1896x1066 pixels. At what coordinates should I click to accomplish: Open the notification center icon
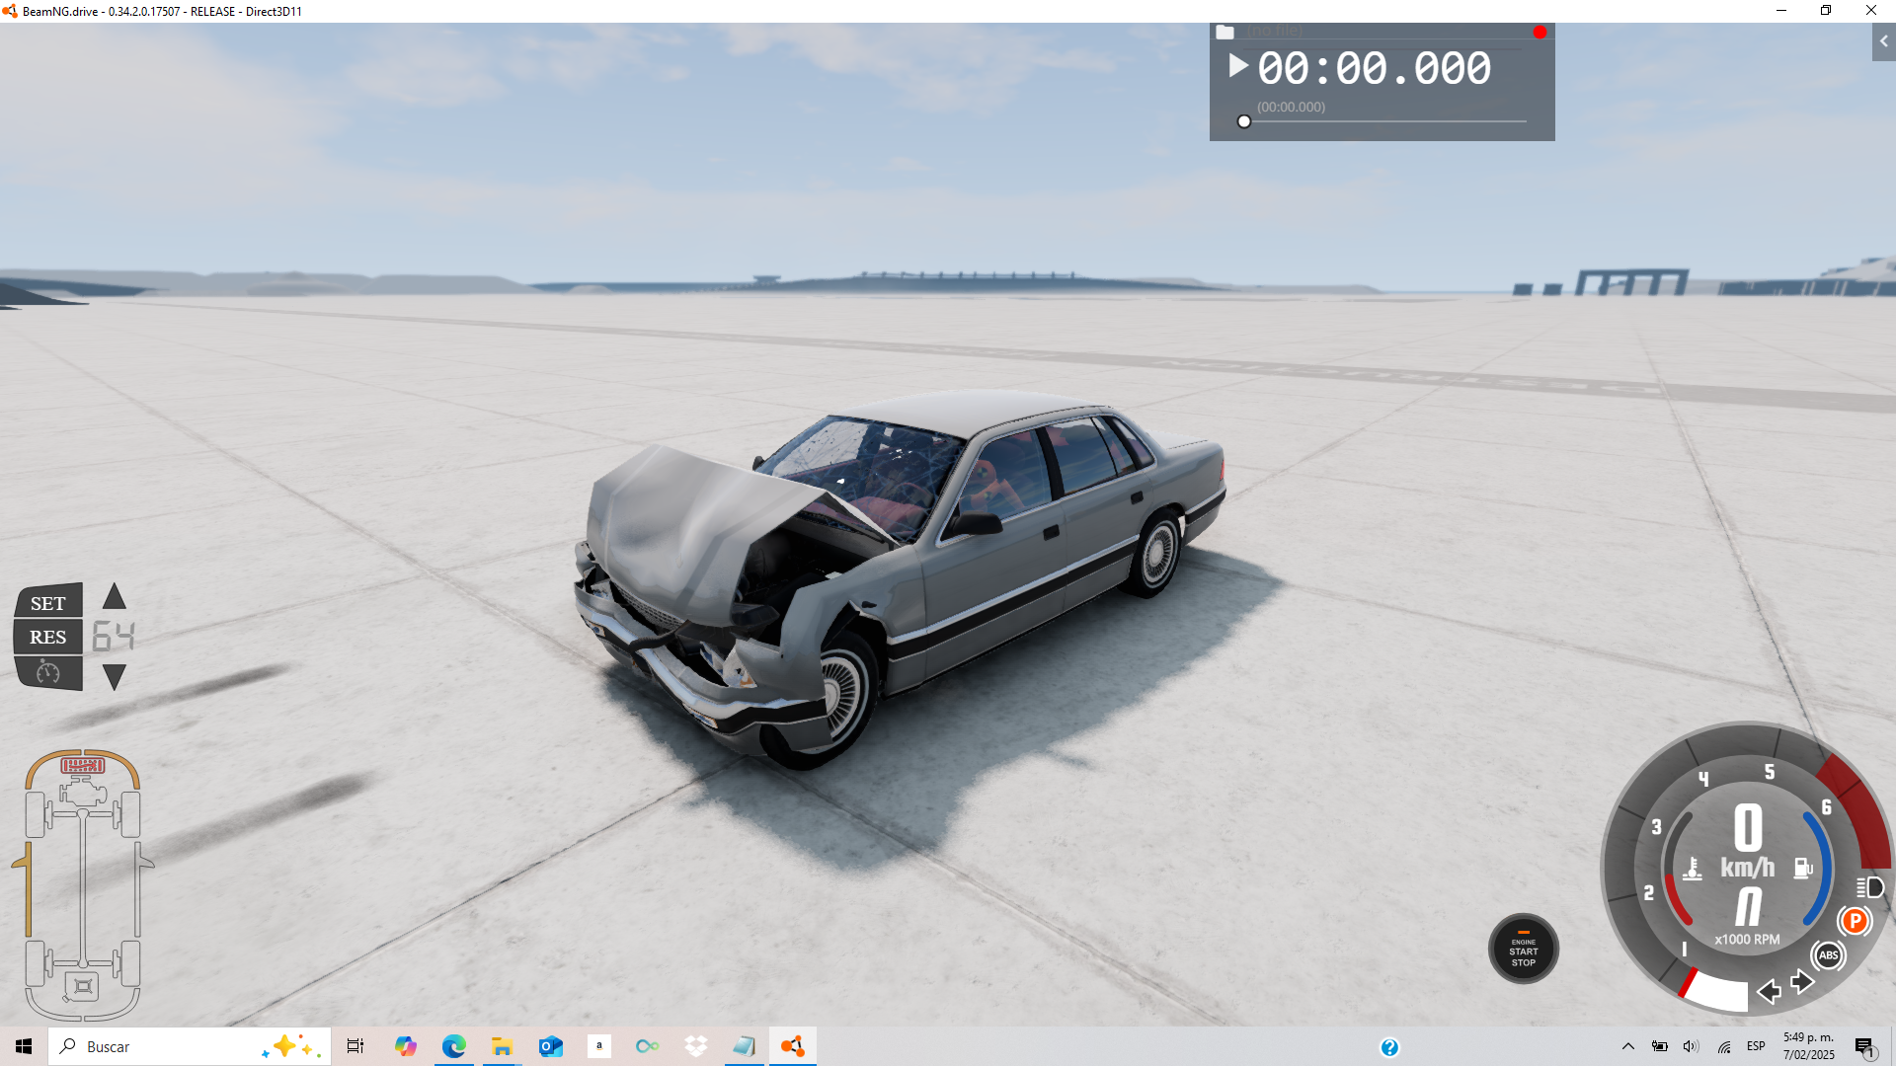pos(1864,1048)
